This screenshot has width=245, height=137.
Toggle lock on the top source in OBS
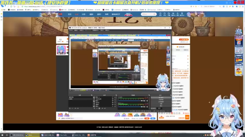click(115, 97)
